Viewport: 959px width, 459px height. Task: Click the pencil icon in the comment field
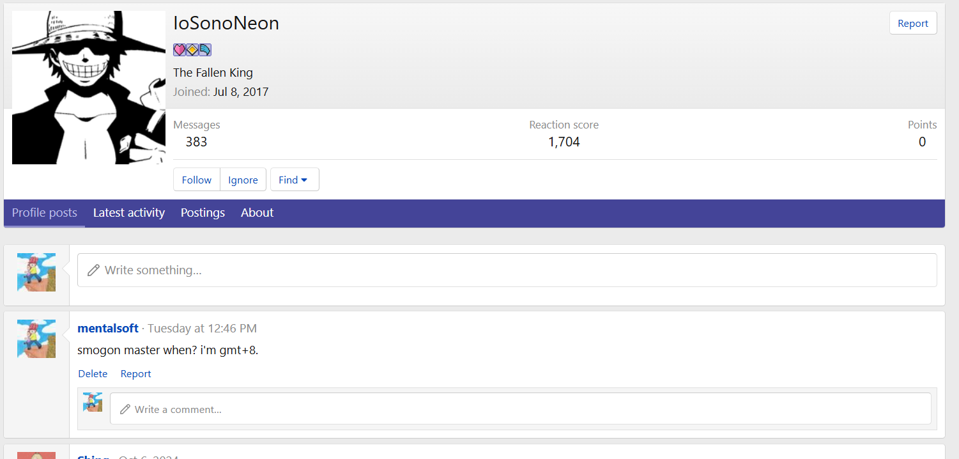click(125, 409)
